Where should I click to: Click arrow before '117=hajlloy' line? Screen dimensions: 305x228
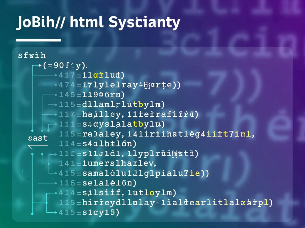pos(50,114)
